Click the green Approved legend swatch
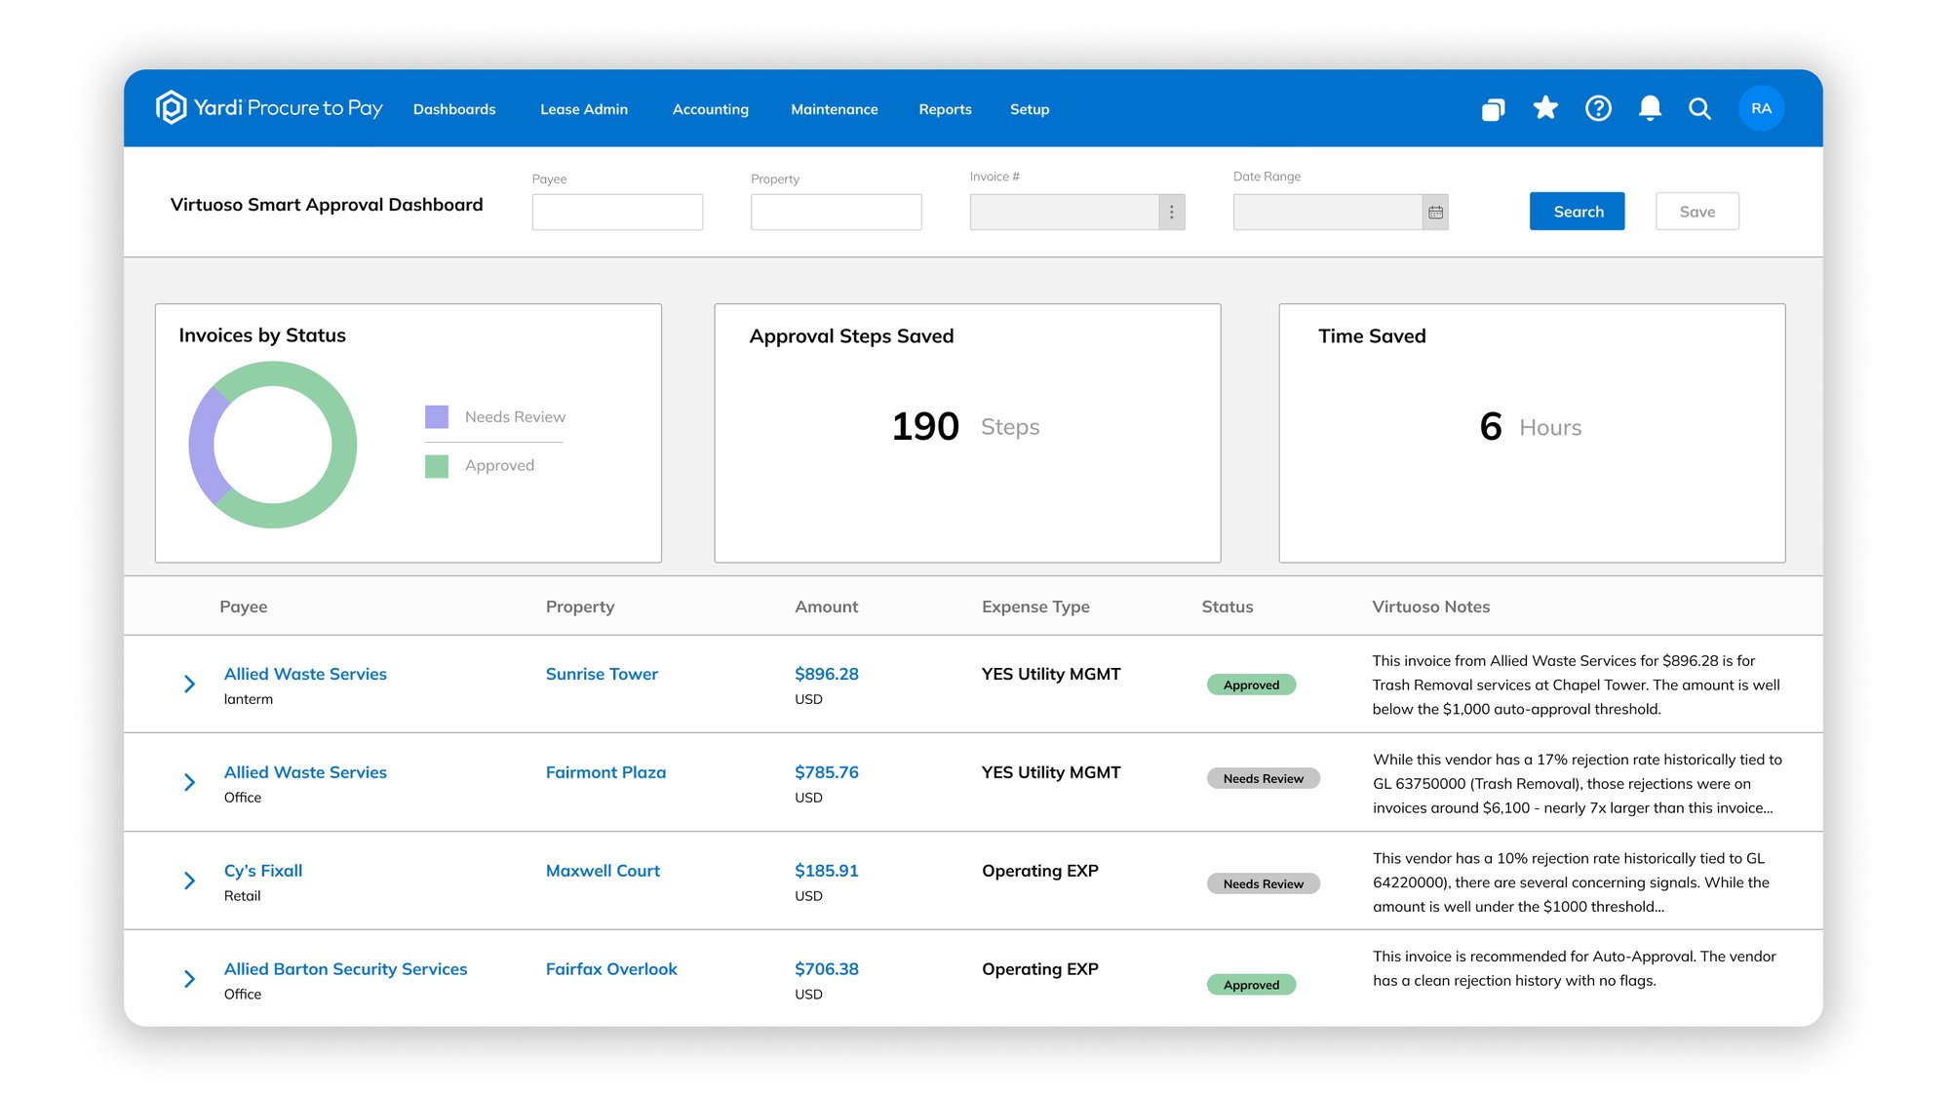This screenshot has height=1096, width=1950. 437,466
